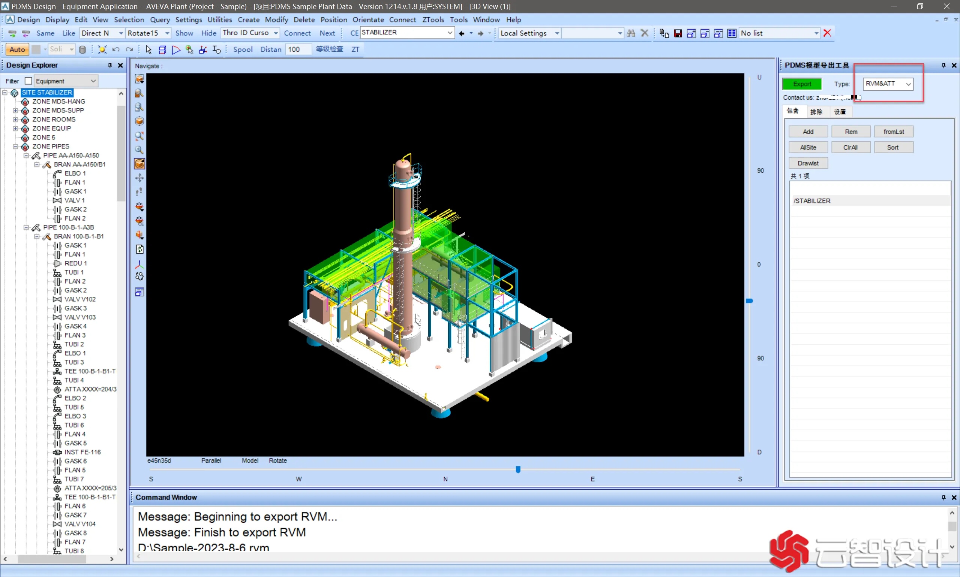Click the red triangle play-shaped icon

pyautogui.click(x=176, y=49)
